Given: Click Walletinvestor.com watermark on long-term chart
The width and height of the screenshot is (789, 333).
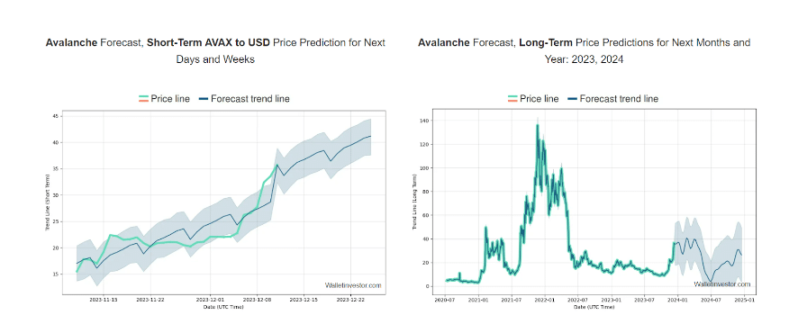Looking at the screenshot, I should pos(722,284).
